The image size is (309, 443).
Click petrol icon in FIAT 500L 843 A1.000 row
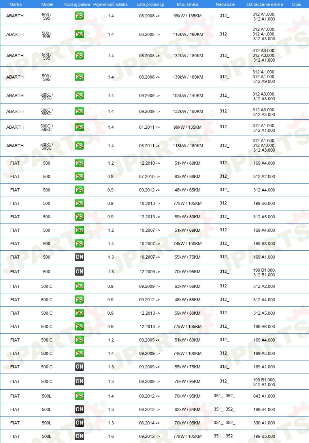[79, 396]
